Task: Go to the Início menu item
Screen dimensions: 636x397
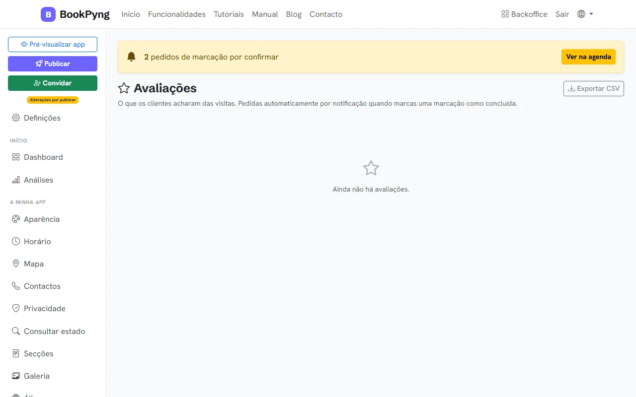Action: 131,14
